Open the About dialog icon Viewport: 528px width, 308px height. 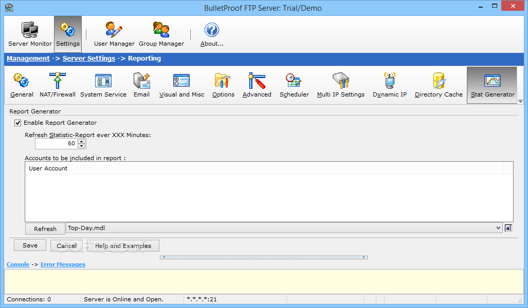click(212, 34)
